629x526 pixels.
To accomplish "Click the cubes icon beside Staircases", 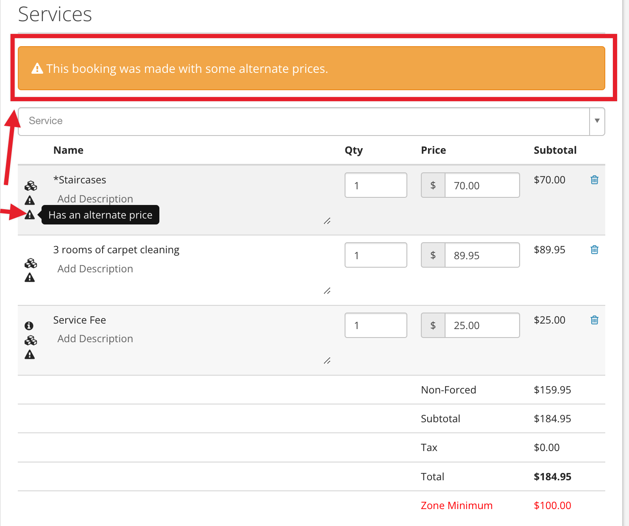I will pos(31,186).
